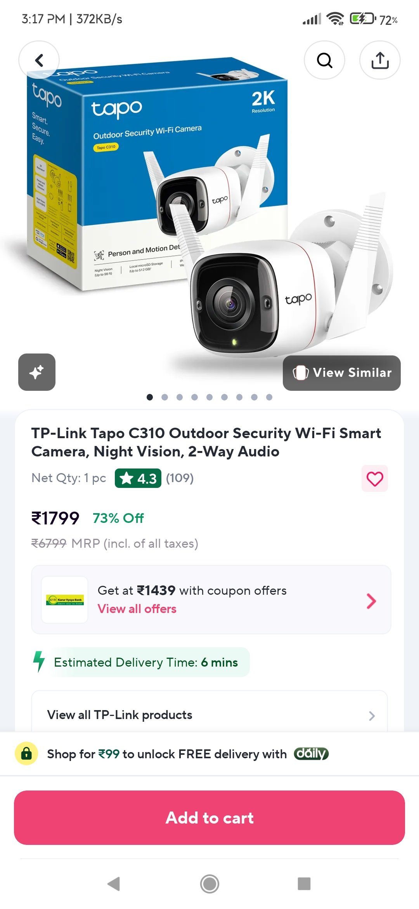Image resolution: width=419 pixels, height=909 pixels.
Task: Open the search magnifier icon
Action: [324, 60]
